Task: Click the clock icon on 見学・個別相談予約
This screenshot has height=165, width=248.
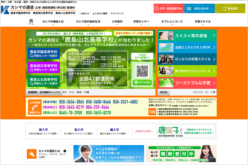Action: (156, 8)
